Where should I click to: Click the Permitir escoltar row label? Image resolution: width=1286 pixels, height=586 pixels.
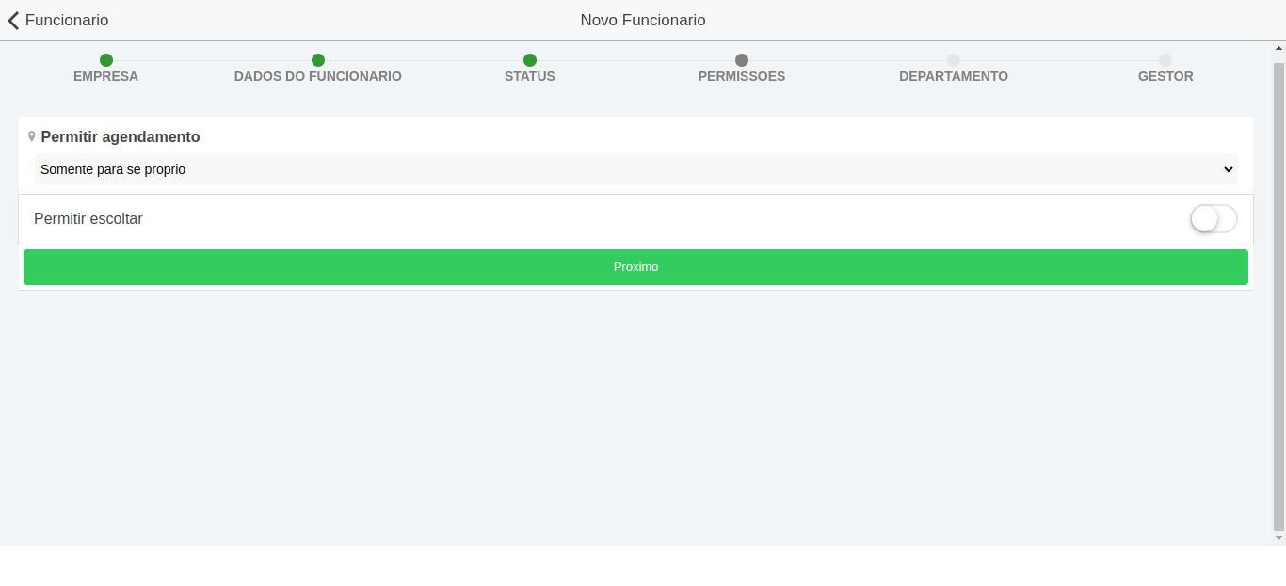(88, 219)
